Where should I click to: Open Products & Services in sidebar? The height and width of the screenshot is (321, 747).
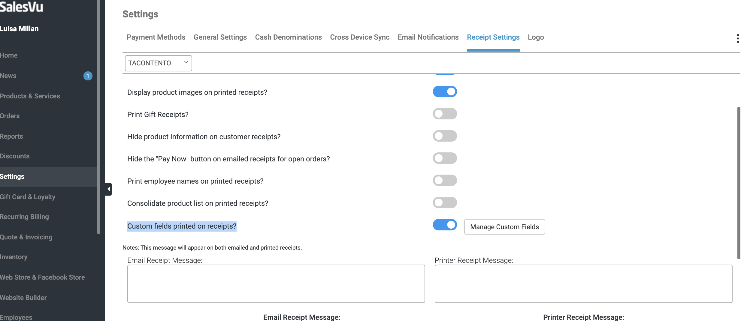pyautogui.click(x=30, y=96)
